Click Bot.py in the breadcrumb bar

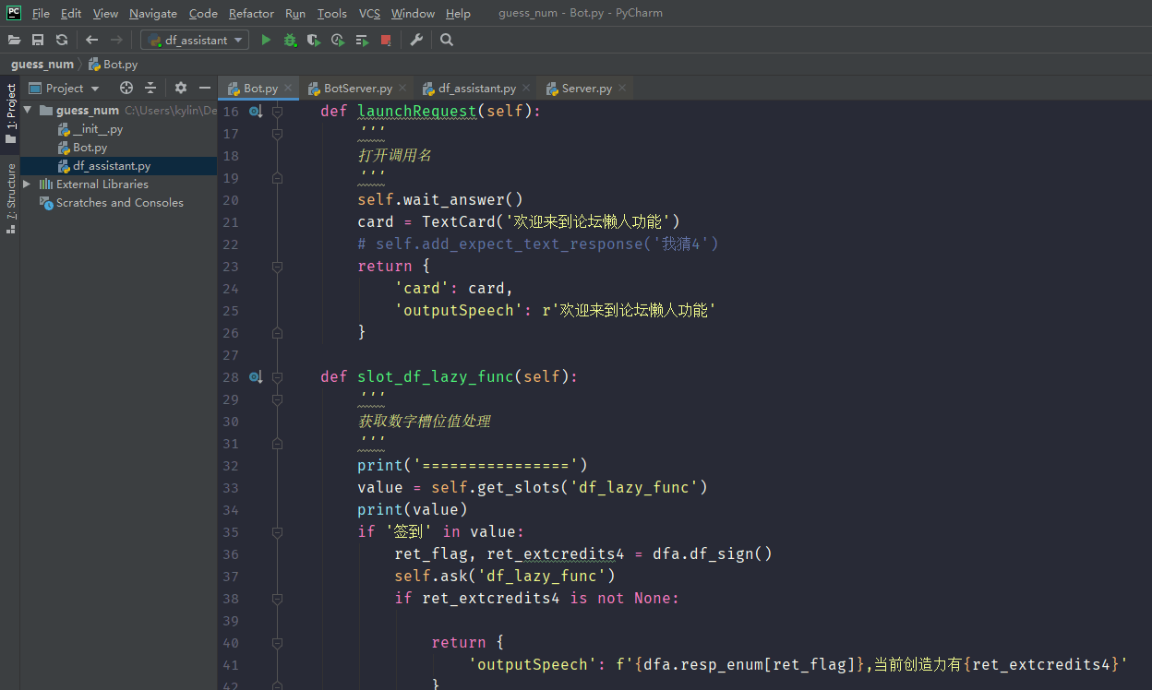113,65
